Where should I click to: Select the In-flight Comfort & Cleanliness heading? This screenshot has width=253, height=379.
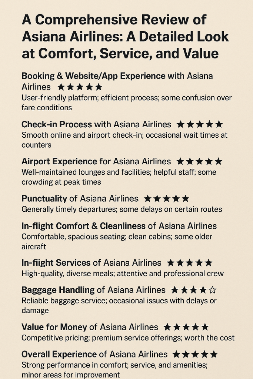click(119, 226)
